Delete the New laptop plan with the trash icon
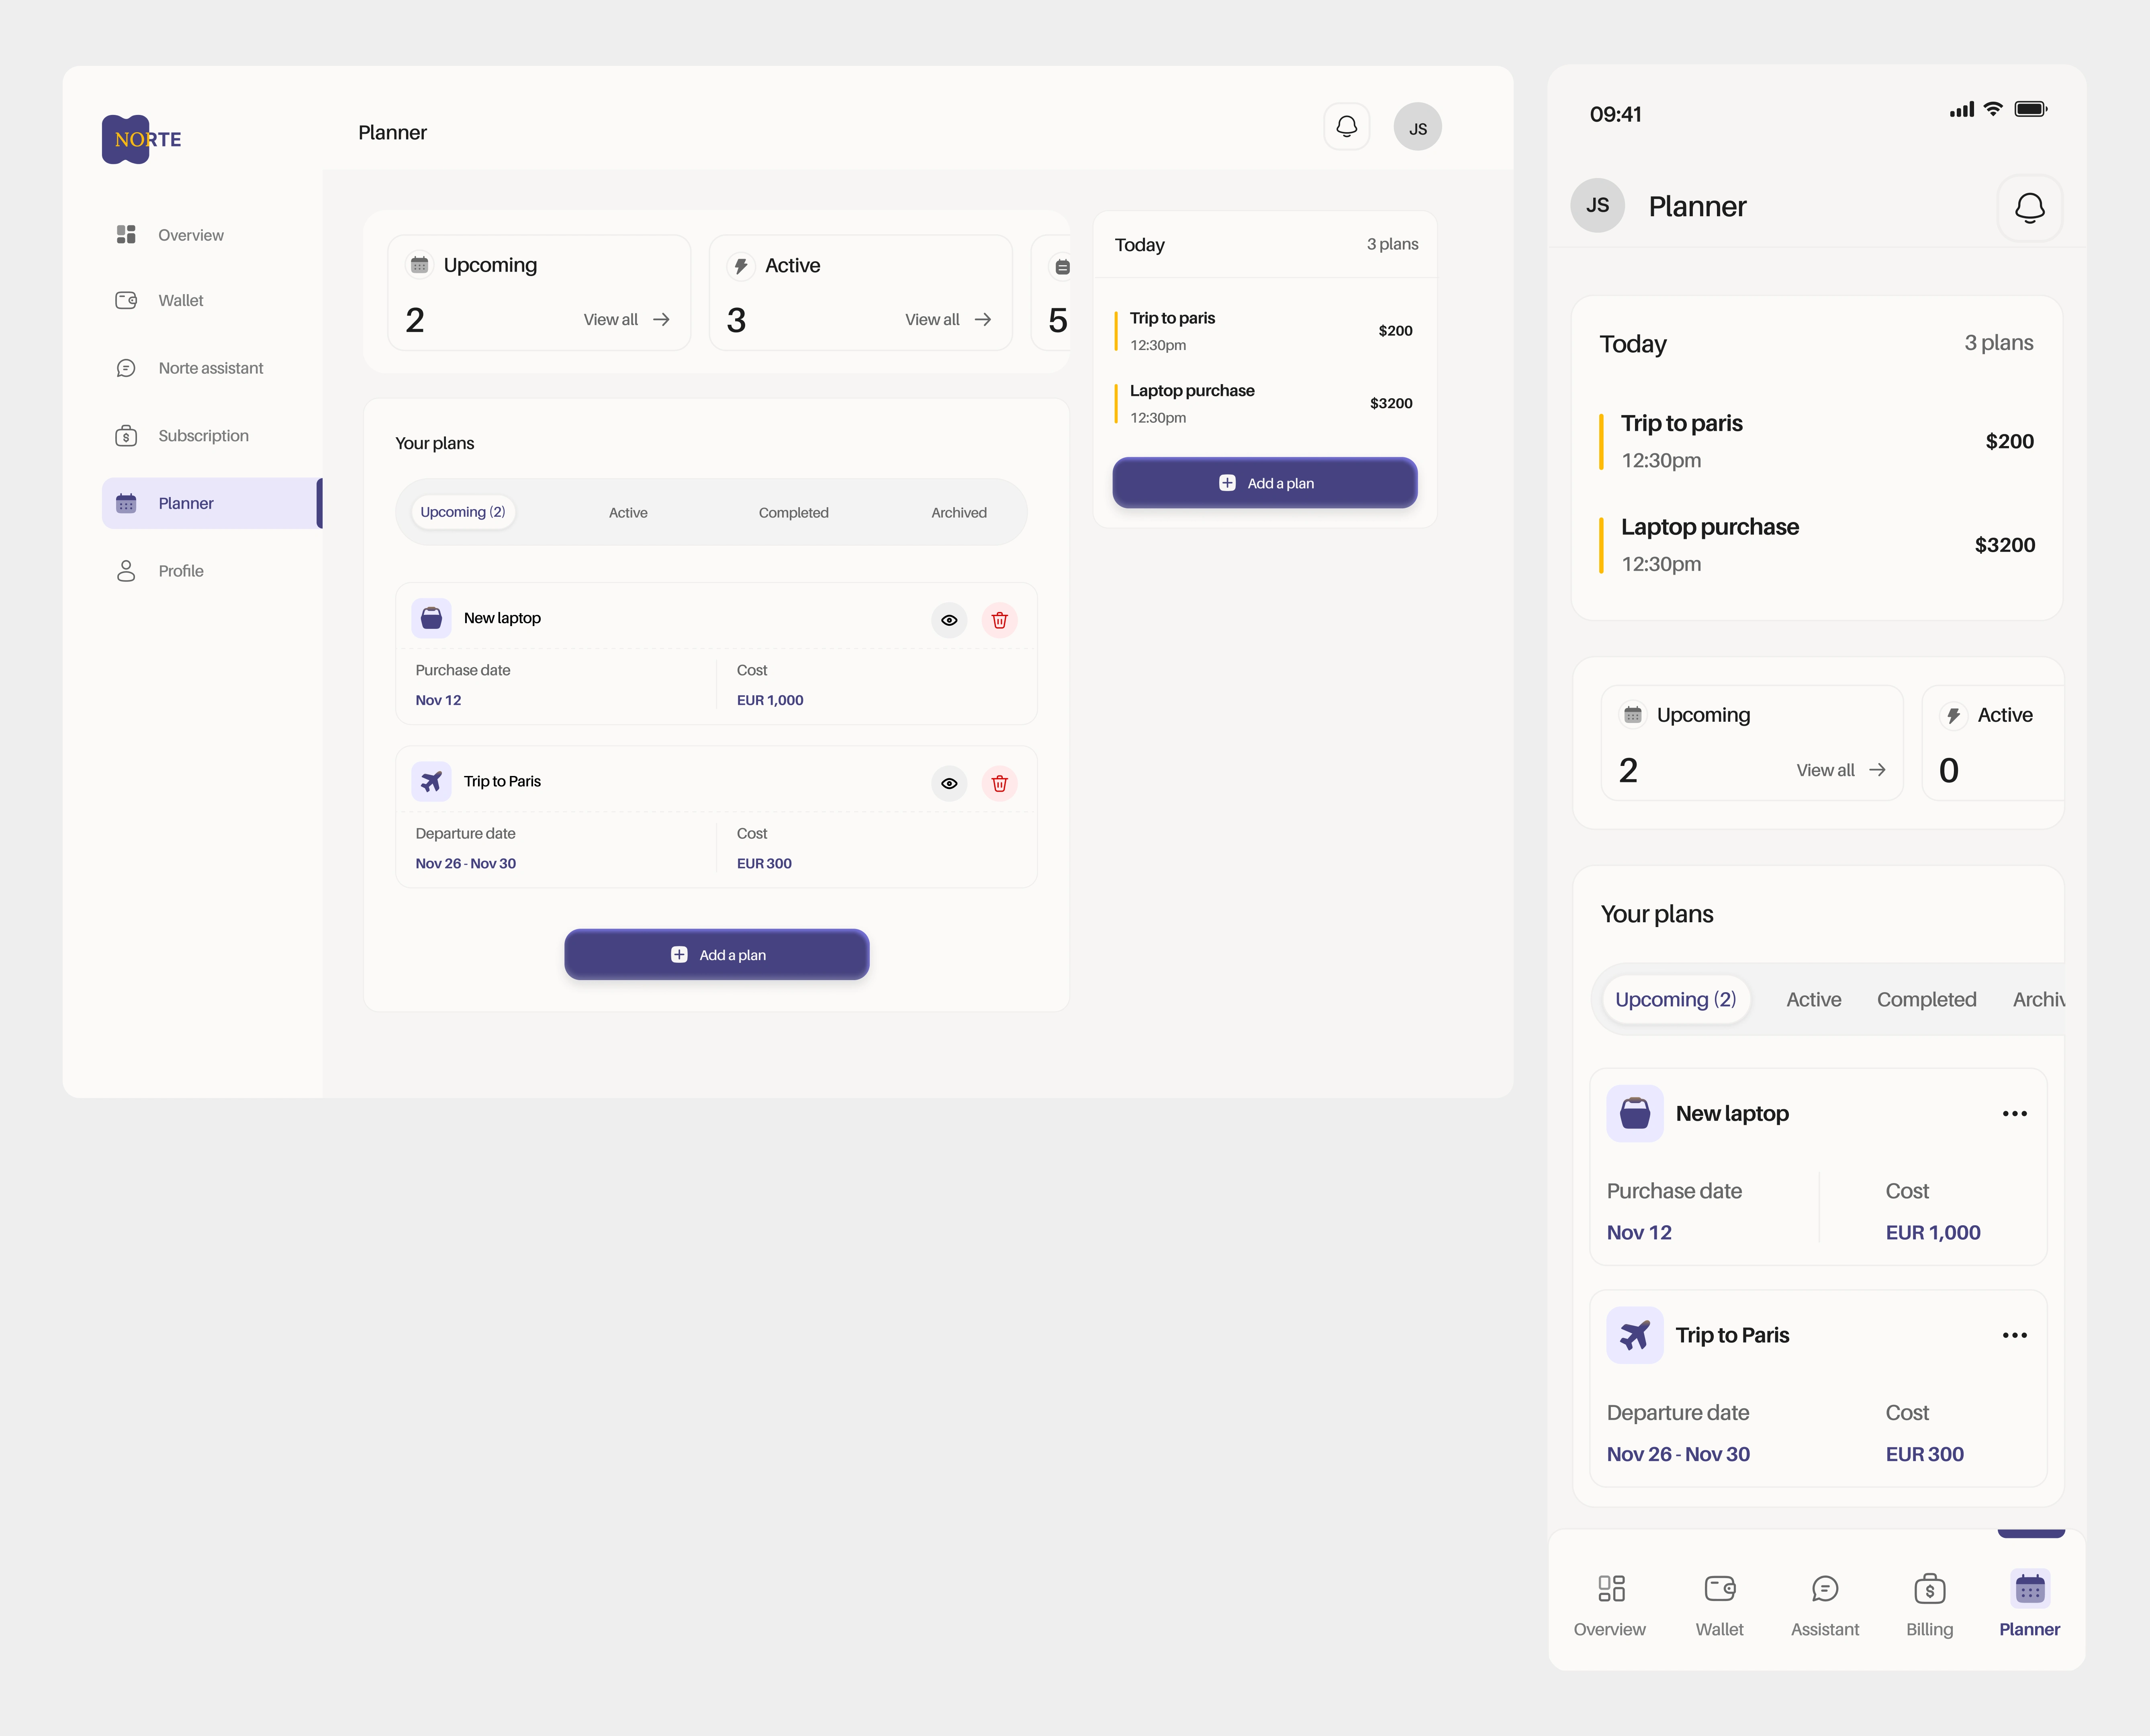The image size is (2150, 1736). (999, 620)
